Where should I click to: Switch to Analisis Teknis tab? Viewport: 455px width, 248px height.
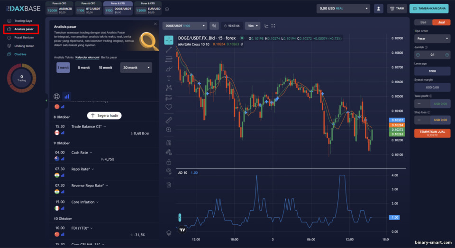(64, 57)
